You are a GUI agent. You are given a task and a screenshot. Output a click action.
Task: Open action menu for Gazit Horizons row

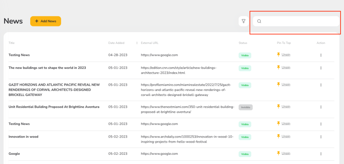click(x=321, y=85)
